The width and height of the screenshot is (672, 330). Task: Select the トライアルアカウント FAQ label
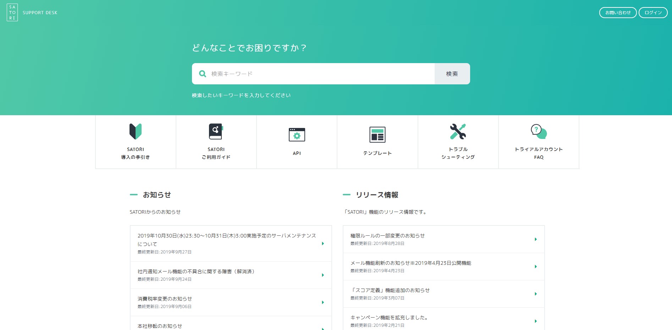coord(539,153)
